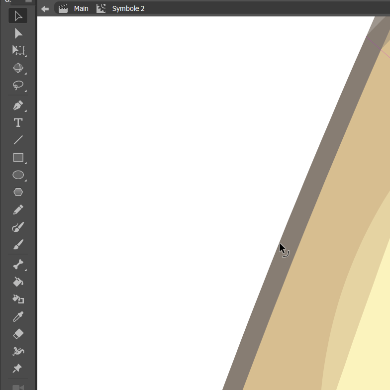
Task: Activate the Bone tool
Action: (18, 264)
